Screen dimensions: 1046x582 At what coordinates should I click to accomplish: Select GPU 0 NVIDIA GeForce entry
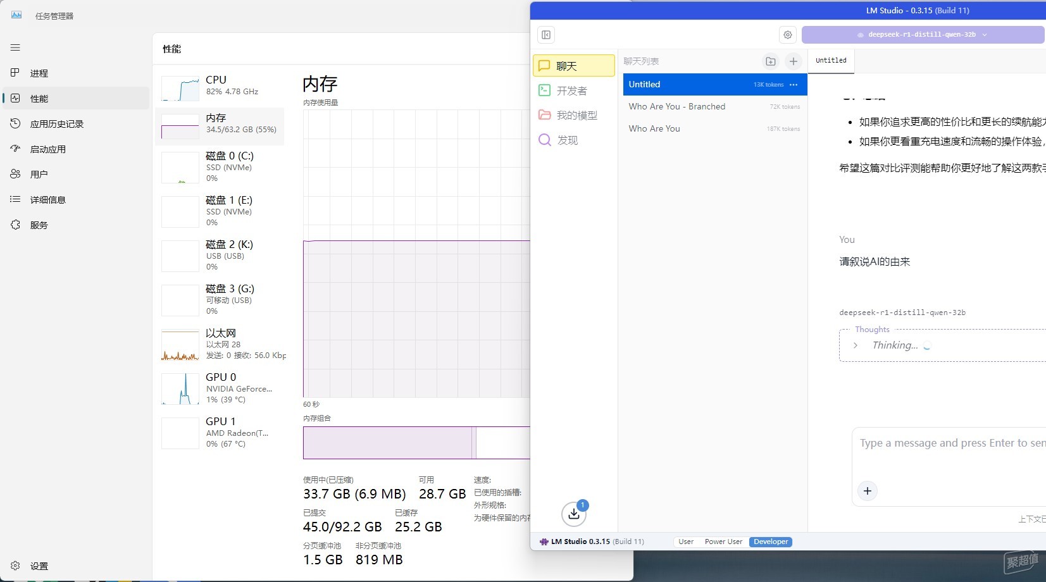coord(220,389)
